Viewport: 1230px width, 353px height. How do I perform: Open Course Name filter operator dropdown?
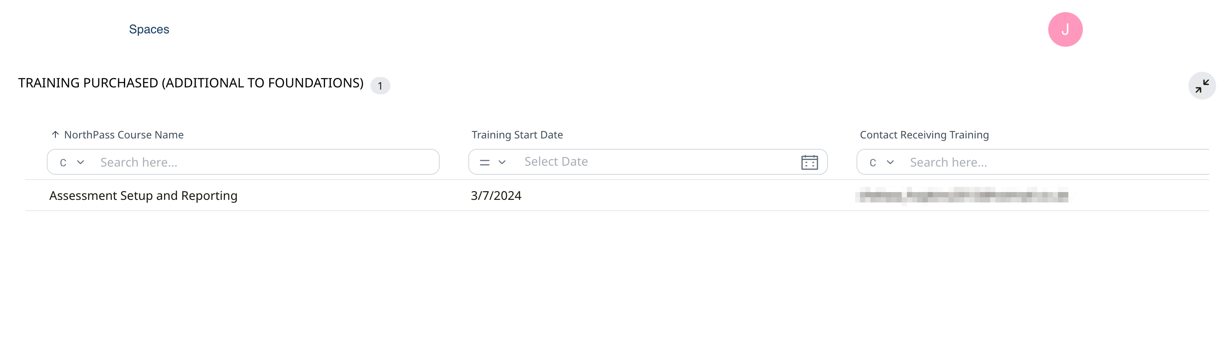pos(72,162)
